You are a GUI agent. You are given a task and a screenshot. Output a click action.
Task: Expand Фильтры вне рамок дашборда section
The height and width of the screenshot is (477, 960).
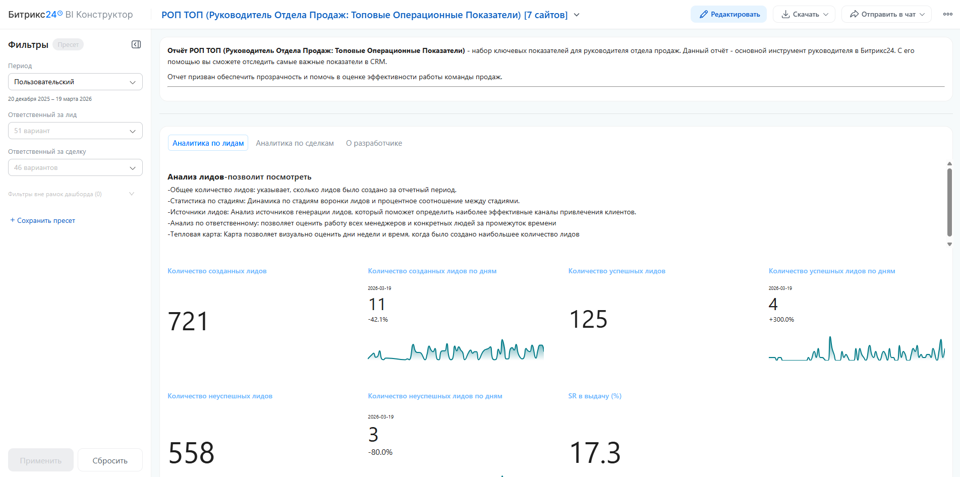click(132, 194)
